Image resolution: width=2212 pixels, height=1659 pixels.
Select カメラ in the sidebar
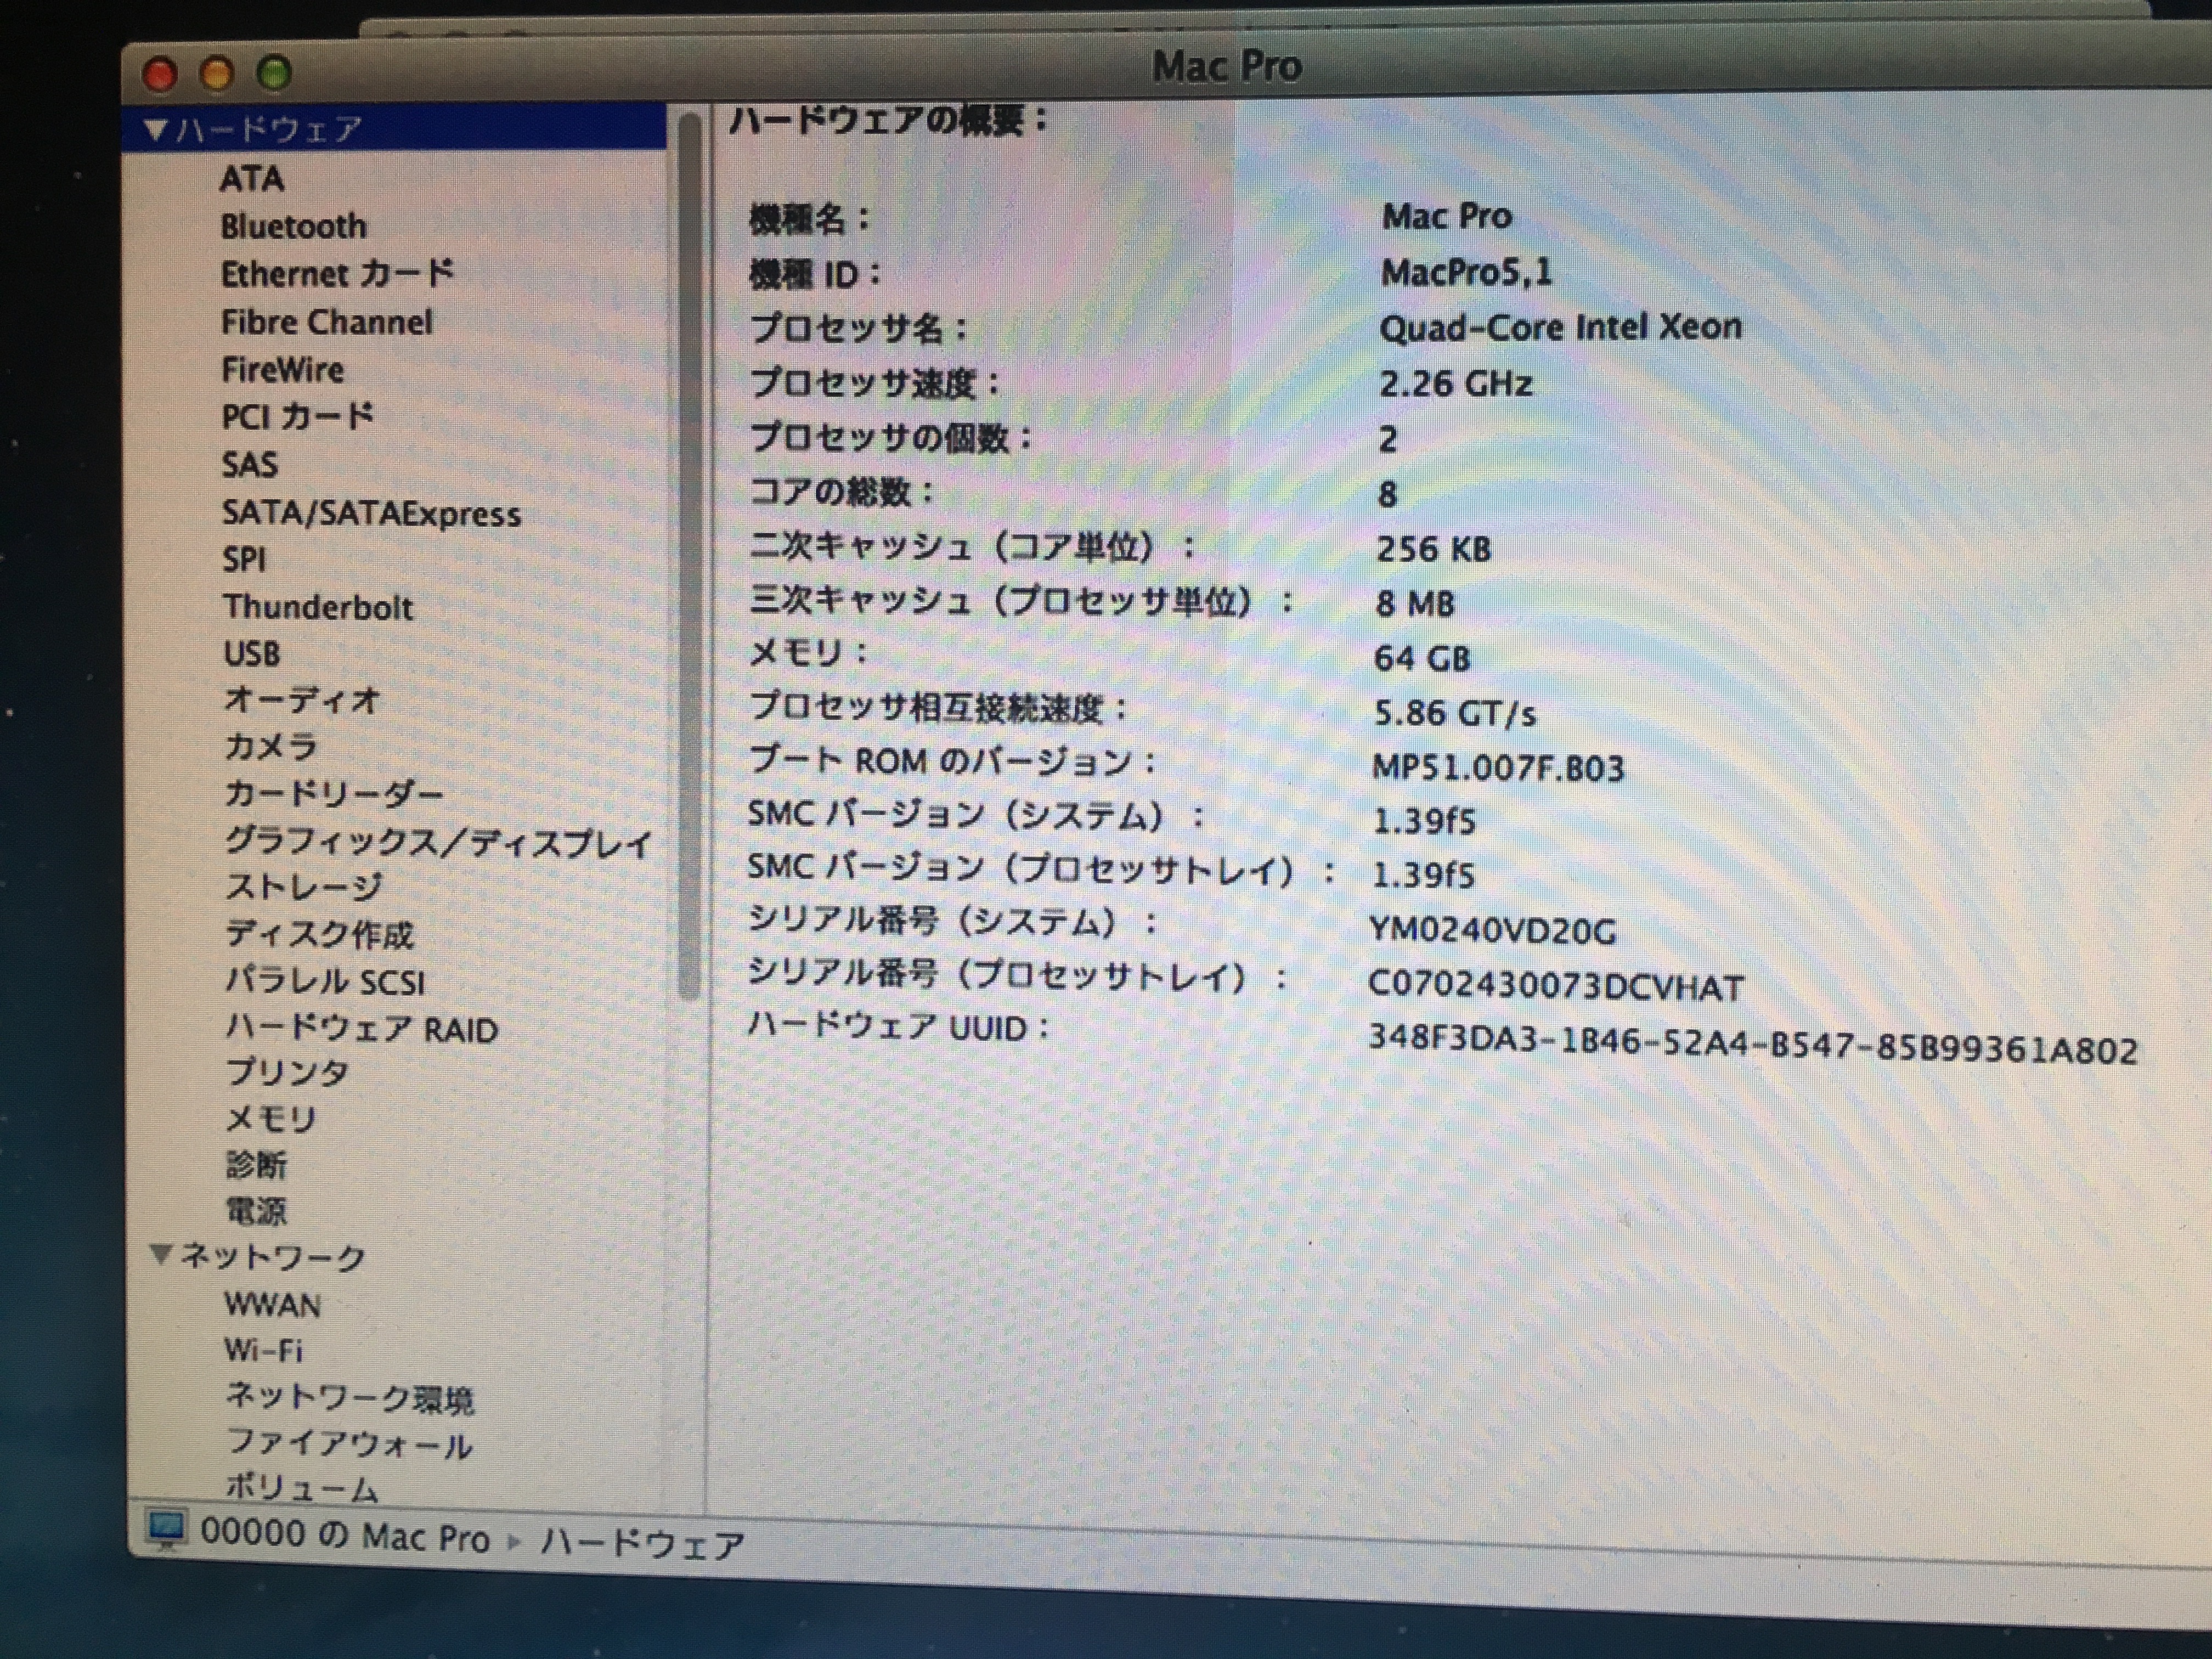(x=271, y=746)
